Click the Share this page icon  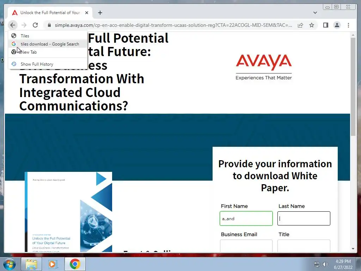[x=300, y=25]
